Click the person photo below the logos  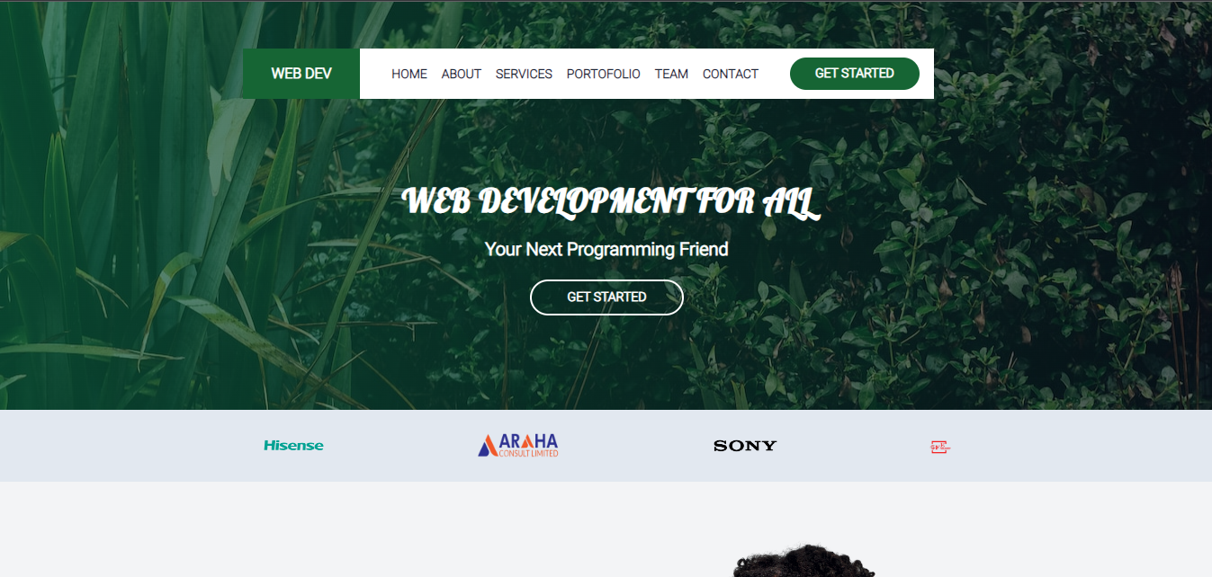coord(804,562)
